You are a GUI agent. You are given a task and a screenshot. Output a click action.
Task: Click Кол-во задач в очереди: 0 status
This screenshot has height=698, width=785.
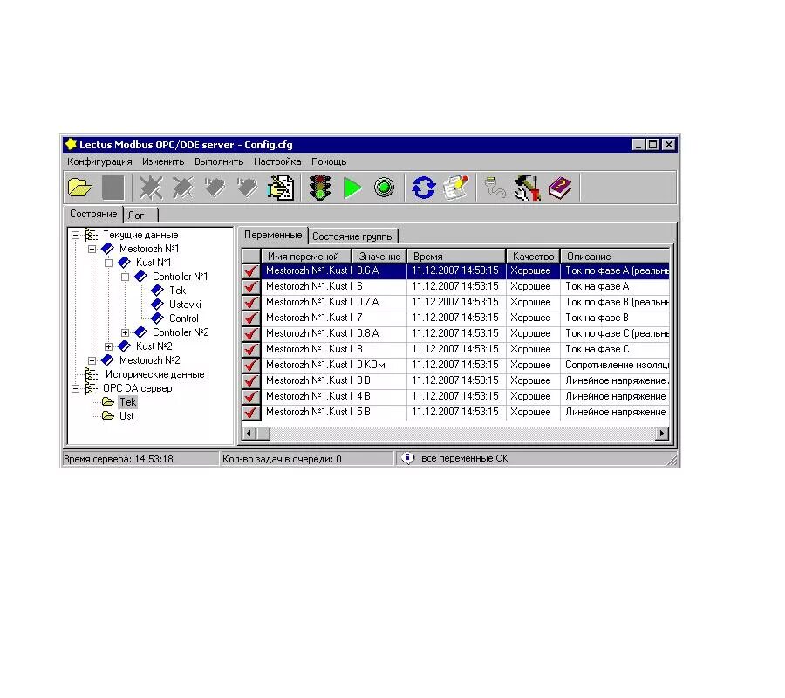[282, 459]
